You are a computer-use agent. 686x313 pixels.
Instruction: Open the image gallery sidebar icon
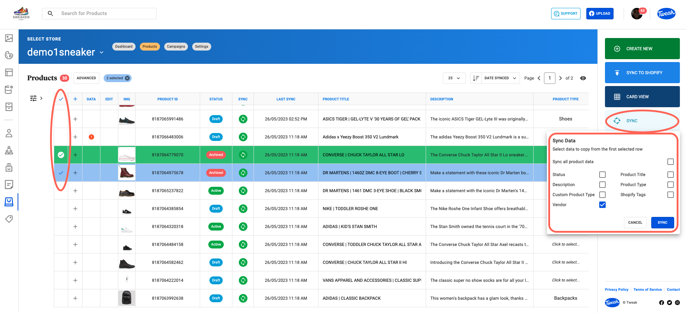9,38
